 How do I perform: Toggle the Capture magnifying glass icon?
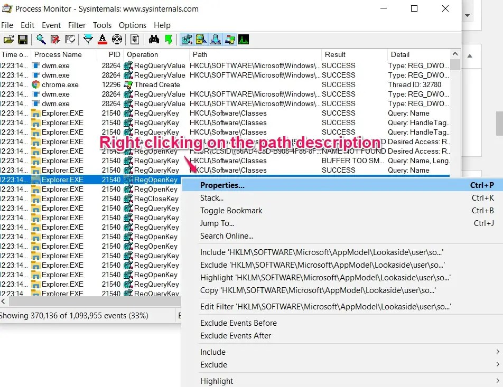click(x=41, y=40)
